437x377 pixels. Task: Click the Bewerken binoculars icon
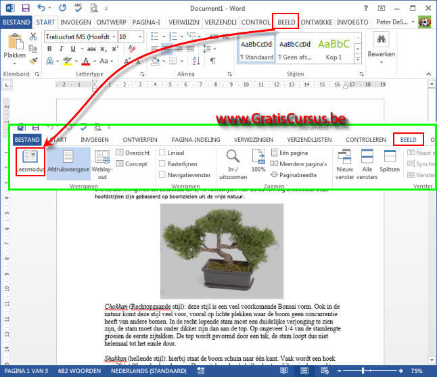[381, 39]
